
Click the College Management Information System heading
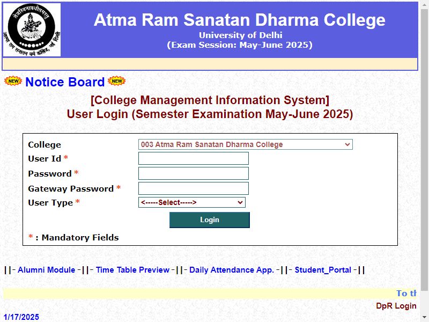click(210, 100)
